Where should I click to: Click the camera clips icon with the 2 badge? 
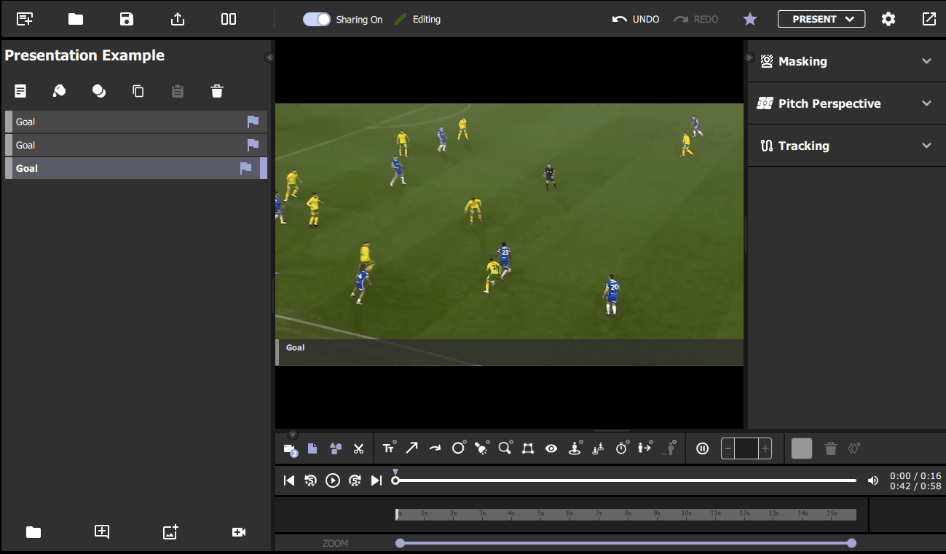291,449
